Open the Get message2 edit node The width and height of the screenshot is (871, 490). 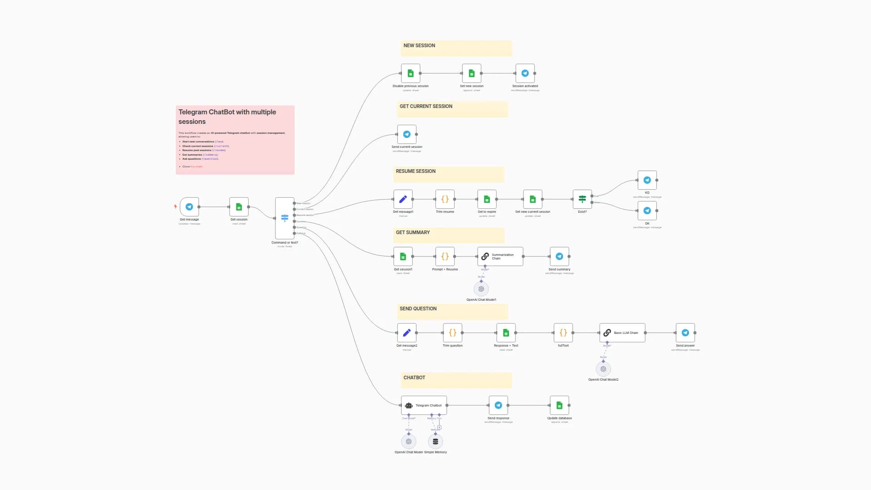pyautogui.click(x=407, y=333)
